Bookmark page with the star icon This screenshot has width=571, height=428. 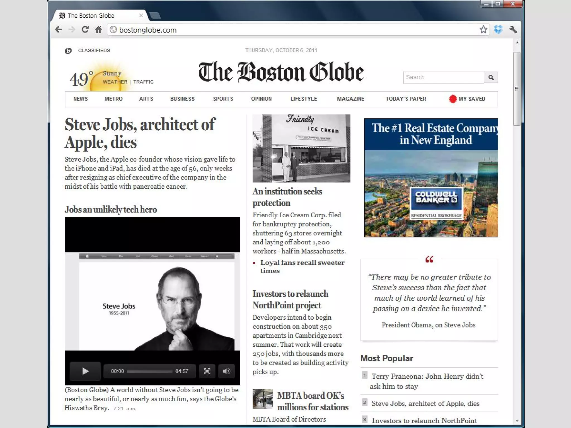click(483, 30)
